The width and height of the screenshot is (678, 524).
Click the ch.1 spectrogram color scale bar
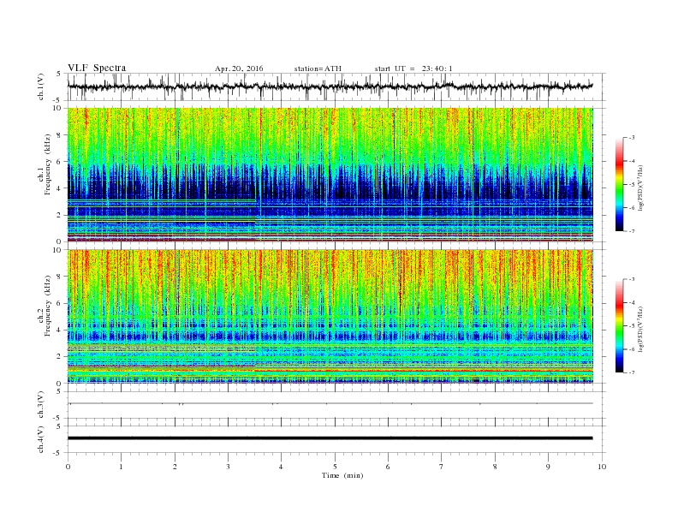coord(619,185)
